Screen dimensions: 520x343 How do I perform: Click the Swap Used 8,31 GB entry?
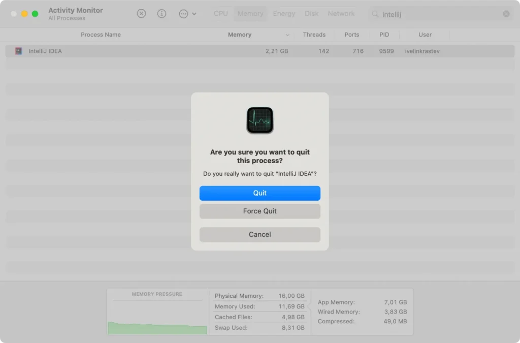point(259,328)
